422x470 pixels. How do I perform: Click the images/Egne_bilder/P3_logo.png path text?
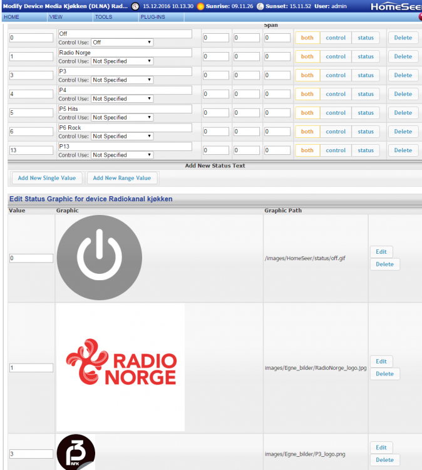[x=305, y=454]
